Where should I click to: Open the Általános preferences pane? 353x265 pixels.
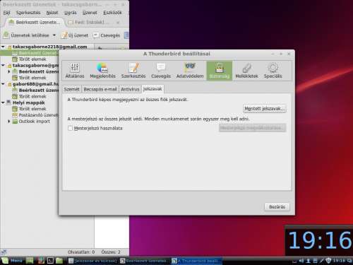click(75, 71)
